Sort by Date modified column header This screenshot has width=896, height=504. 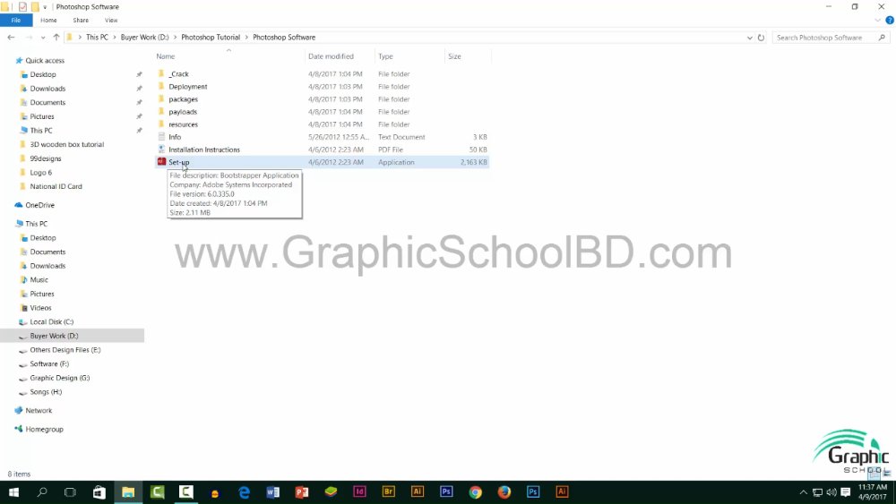[331, 56]
